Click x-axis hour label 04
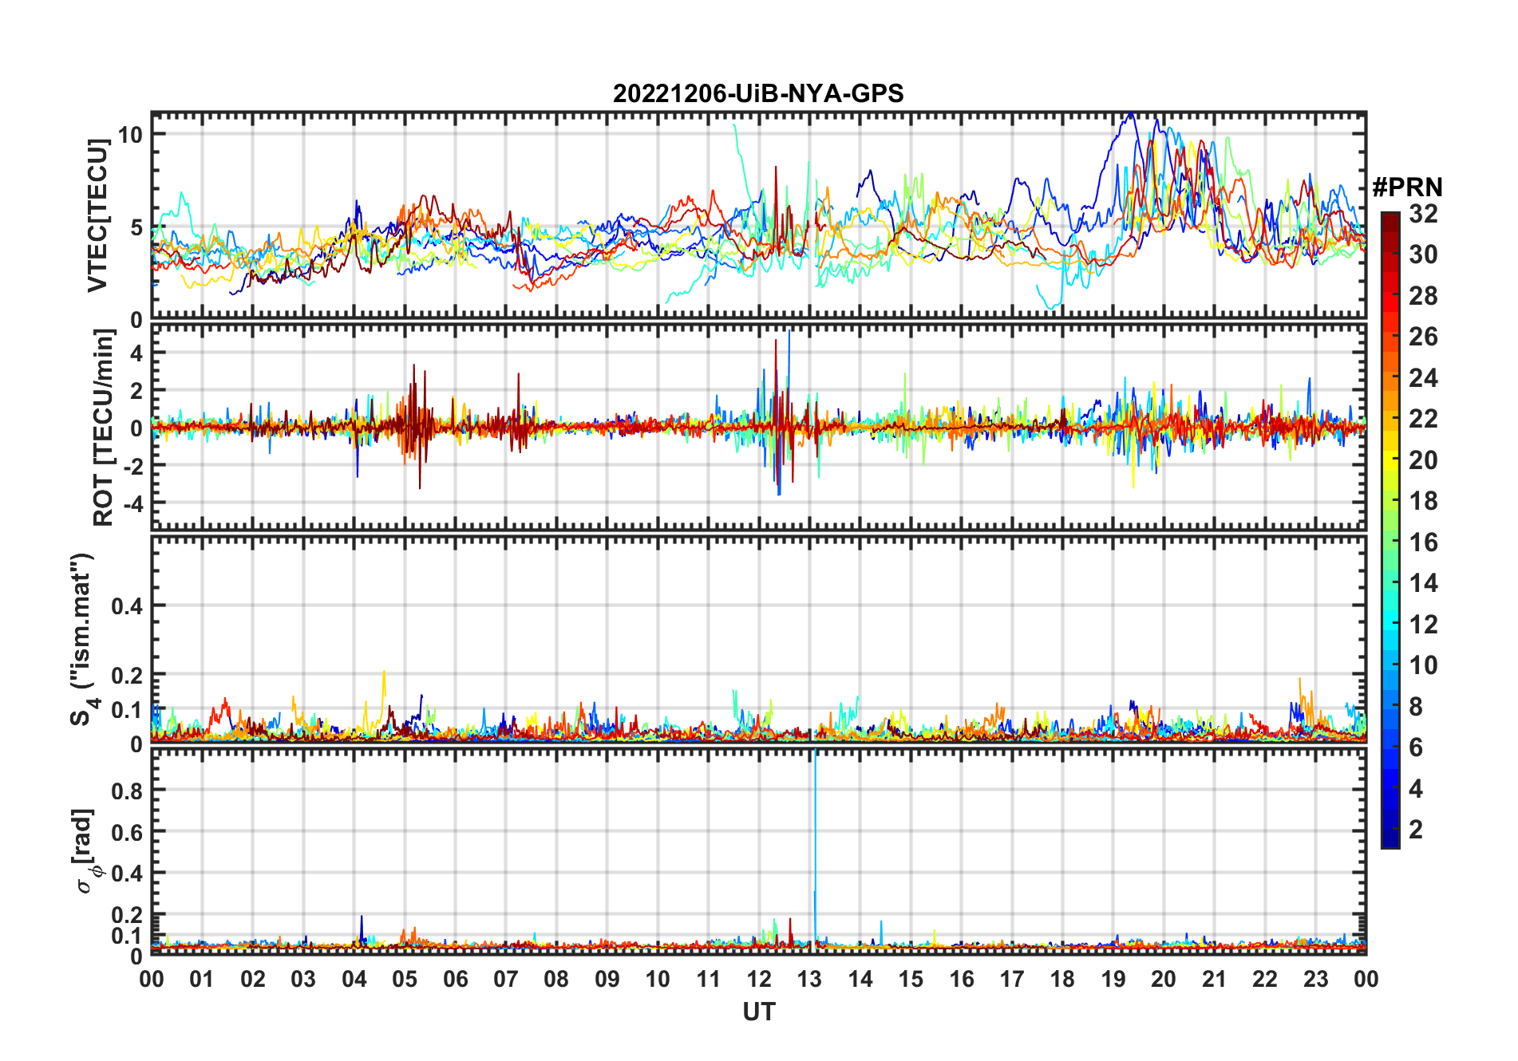The height and width of the screenshot is (1061, 1518). click(x=354, y=979)
